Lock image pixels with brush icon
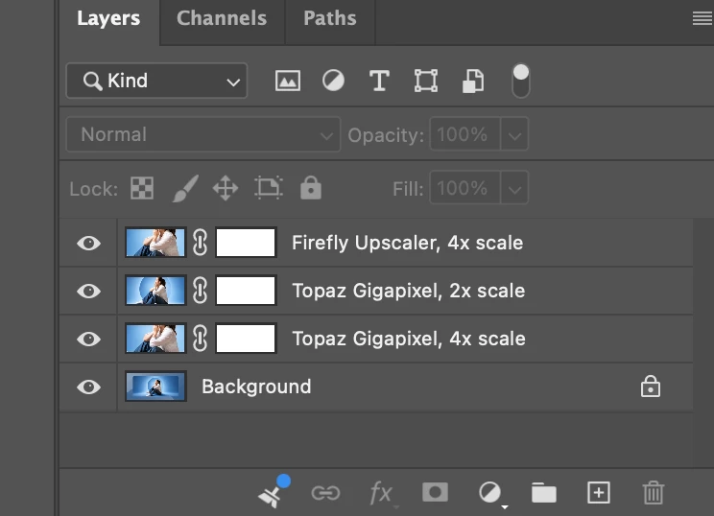 (x=185, y=188)
